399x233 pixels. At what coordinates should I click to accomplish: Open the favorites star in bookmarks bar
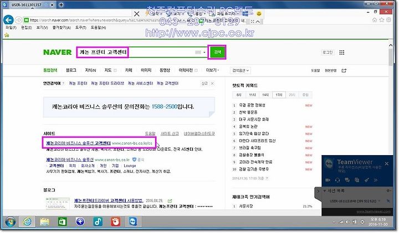coord(7,35)
